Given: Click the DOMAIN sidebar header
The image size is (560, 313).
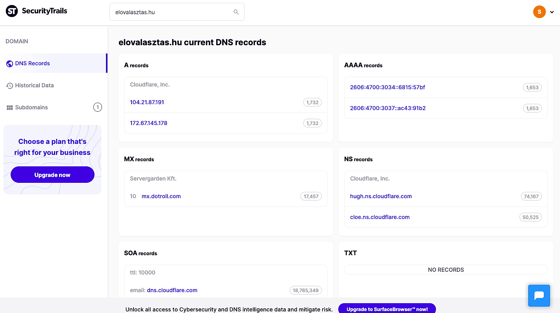Looking at the screenshot, I should (x=17, y=41).
